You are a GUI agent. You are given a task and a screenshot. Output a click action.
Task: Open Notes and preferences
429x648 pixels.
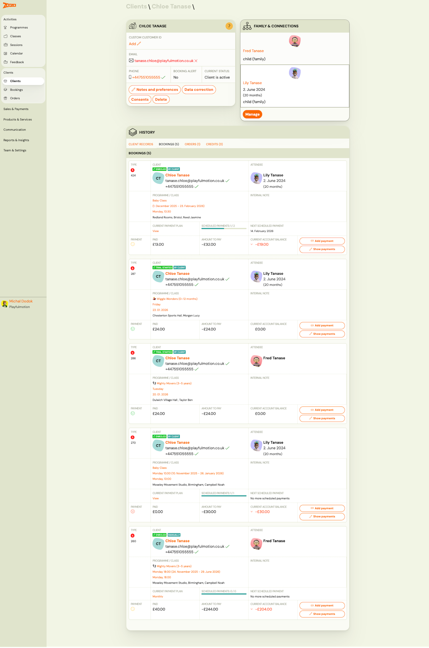tap(155, 90)
